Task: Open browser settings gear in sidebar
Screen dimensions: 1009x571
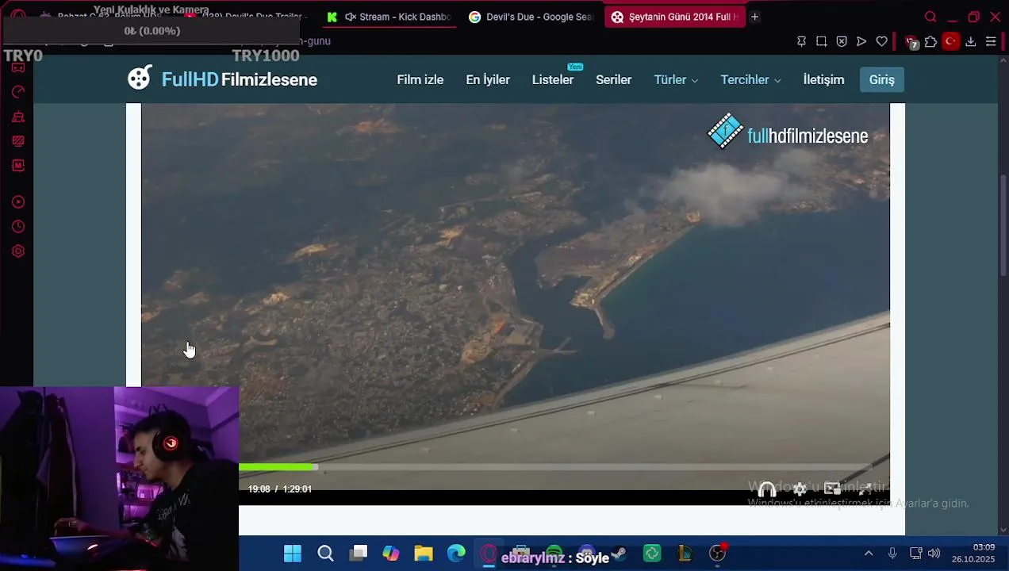Action: 18,251
